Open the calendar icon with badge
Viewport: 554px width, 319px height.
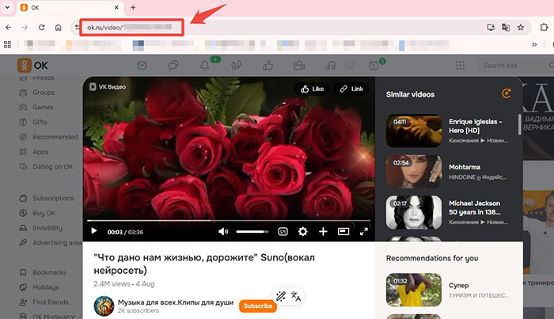point(374,66)
